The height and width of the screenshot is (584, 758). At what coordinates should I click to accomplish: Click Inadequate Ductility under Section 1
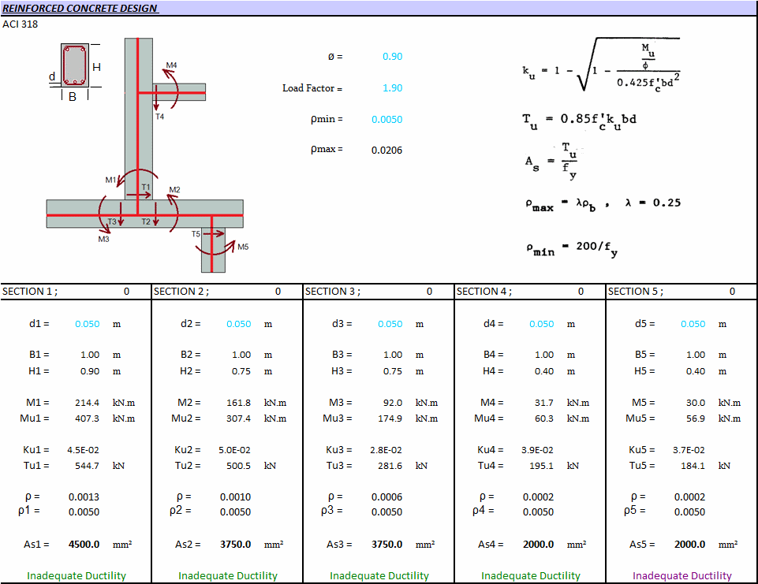[x=77, y=576]
